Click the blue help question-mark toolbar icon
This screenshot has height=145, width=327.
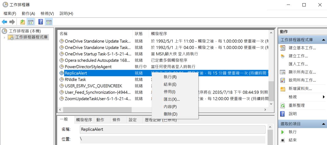[41, 22]
